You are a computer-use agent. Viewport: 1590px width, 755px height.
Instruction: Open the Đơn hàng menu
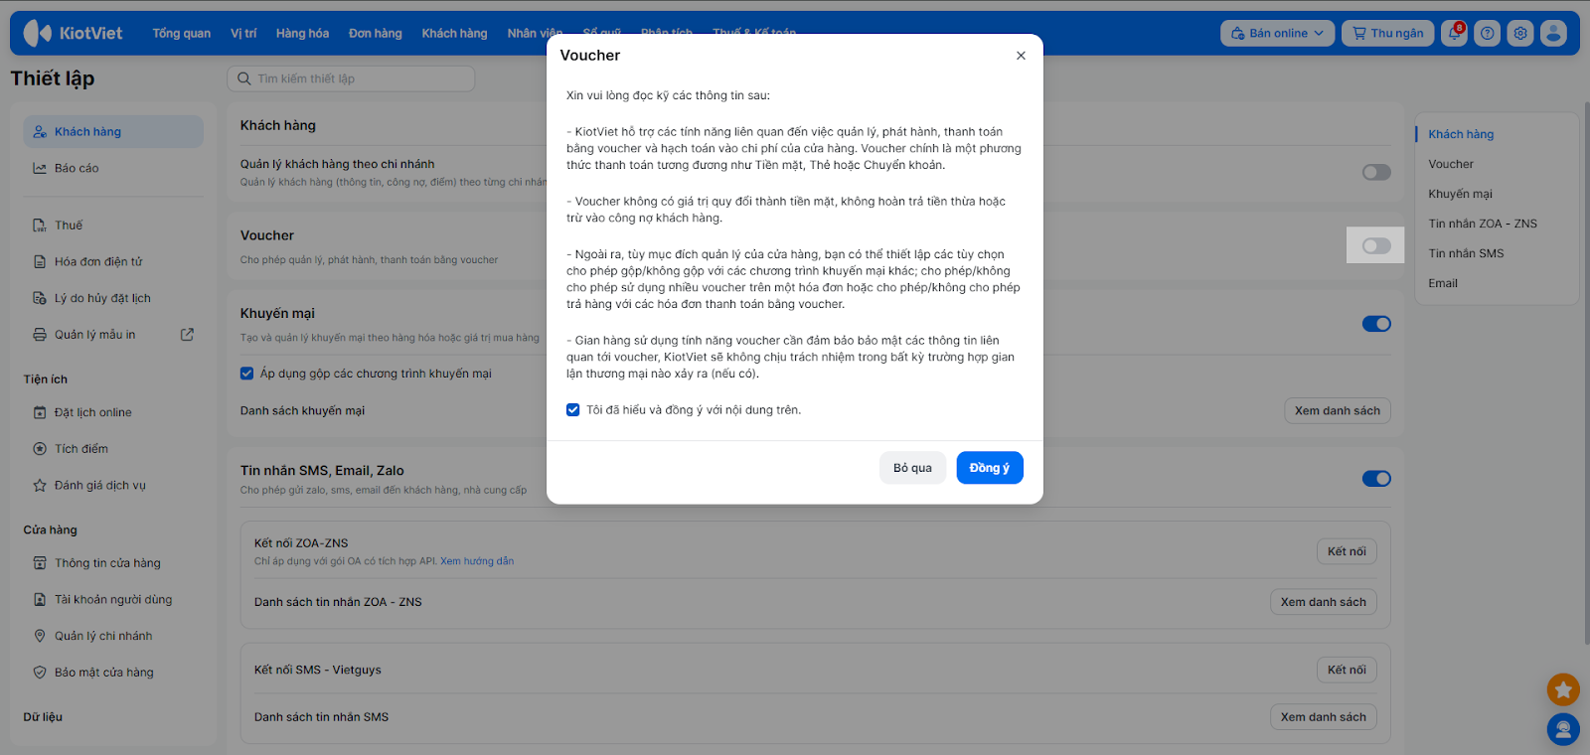375,33
